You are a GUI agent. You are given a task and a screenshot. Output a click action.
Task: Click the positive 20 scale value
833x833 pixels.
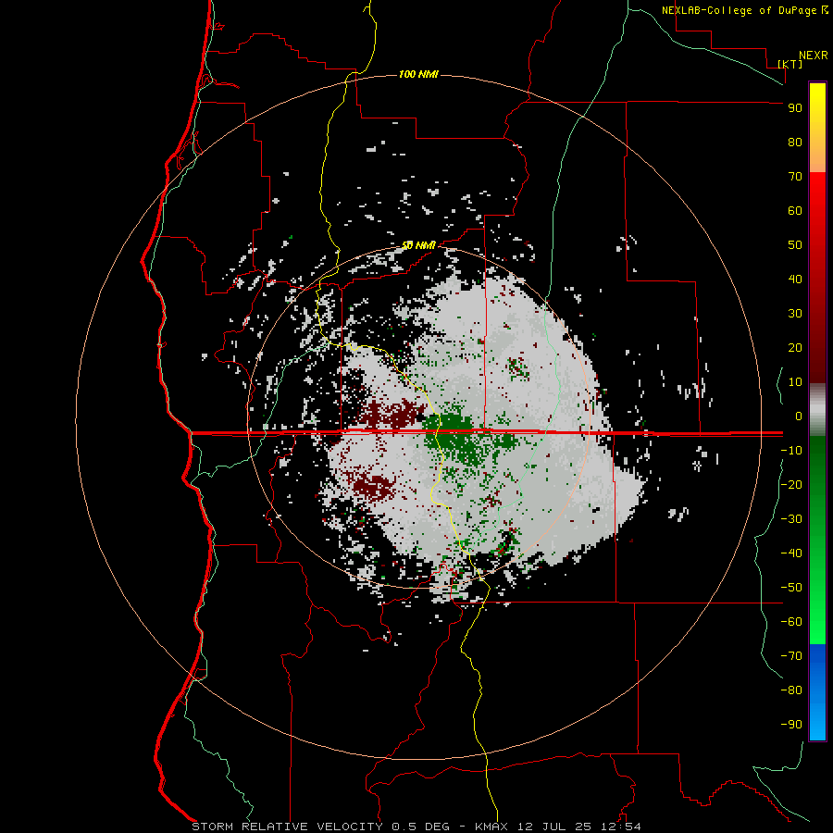point(795,348)
